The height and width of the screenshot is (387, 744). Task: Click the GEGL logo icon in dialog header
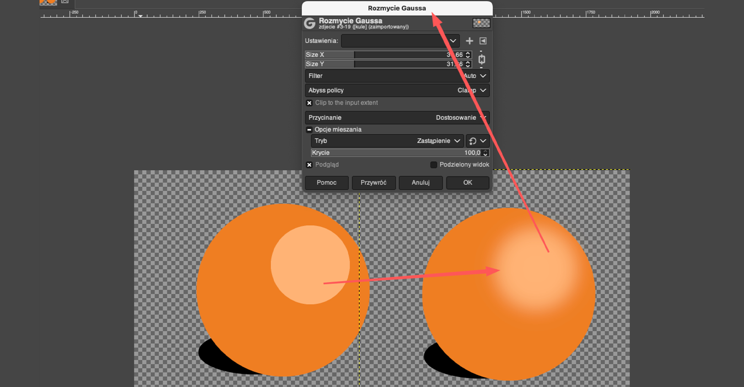pos(310,23)
